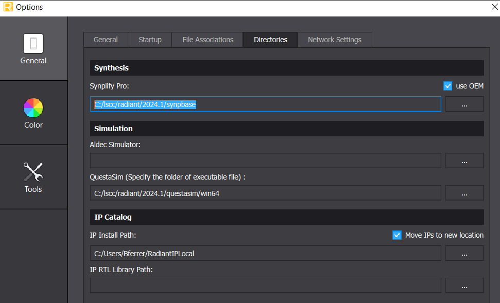Open the File Associations tab
Image resolution: width=500 pixels, height=303 pixels.
(x=208, y=40)
